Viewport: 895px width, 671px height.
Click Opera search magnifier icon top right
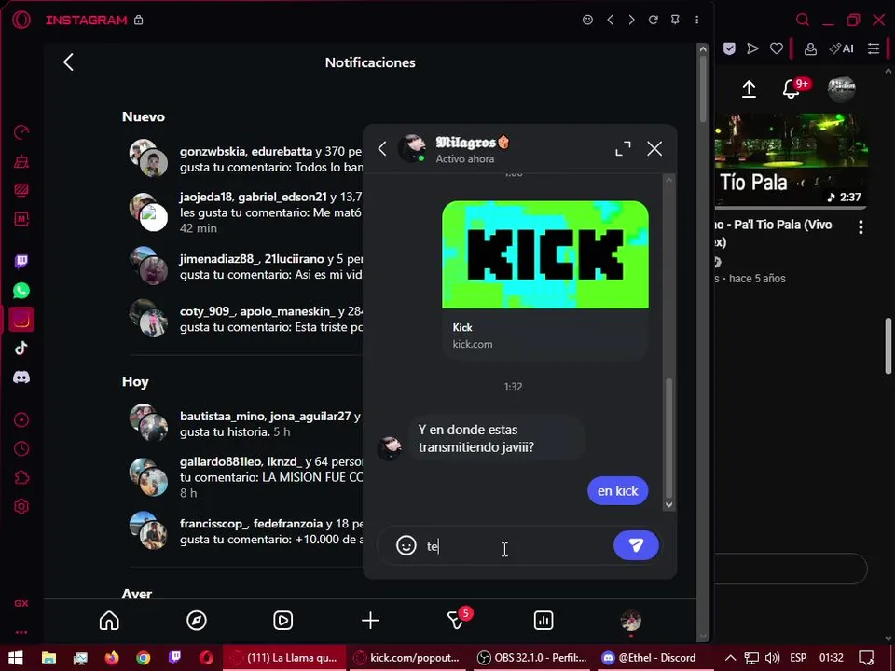pos(803,20)
